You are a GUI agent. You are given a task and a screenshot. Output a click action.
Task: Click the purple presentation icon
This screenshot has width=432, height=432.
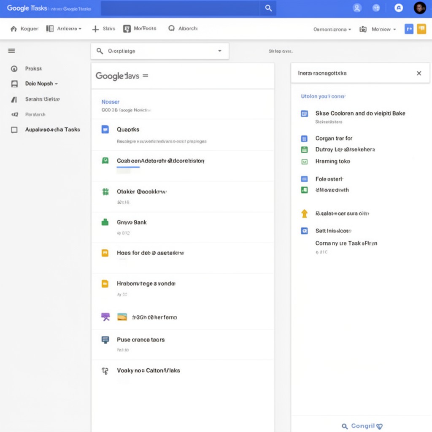(105, 317)
